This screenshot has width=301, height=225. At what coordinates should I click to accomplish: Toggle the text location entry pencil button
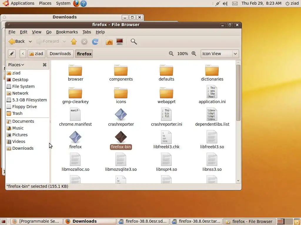click(12, 54)
